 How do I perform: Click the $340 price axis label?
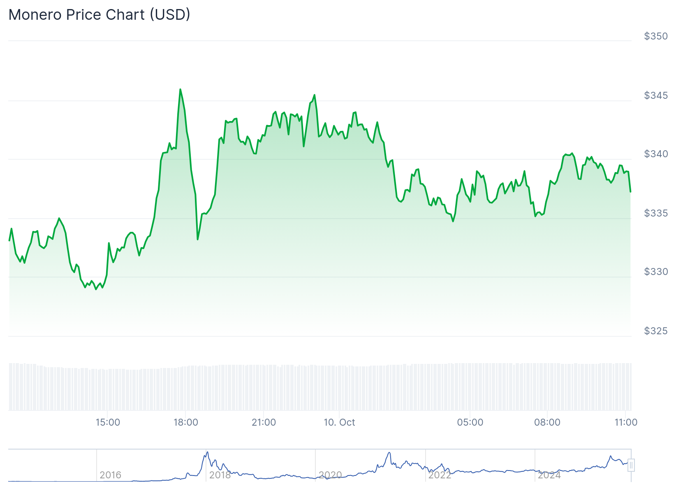click(656, 154)
